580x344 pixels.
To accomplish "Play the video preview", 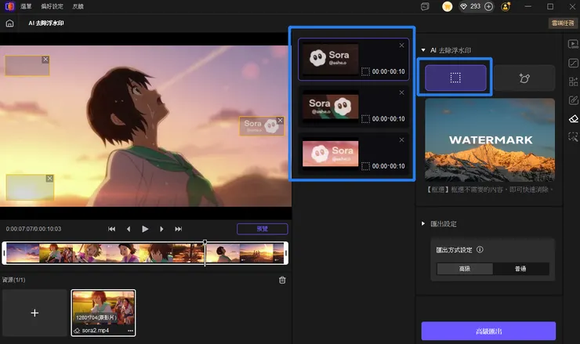I will (x=145, y=229).
